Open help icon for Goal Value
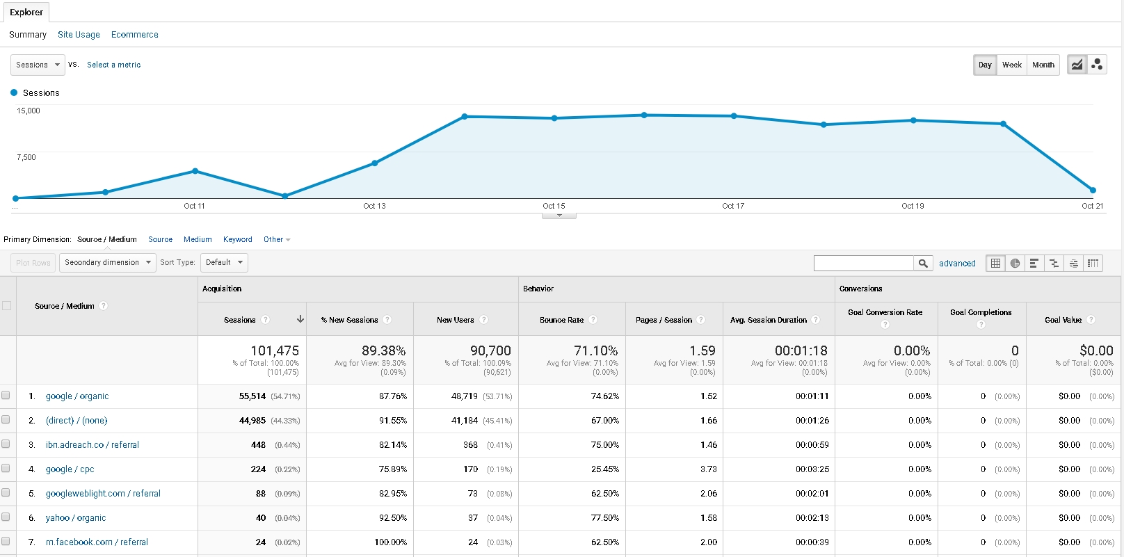Viewport: 1124px width, 557px height. click(x=1091, y=320)
